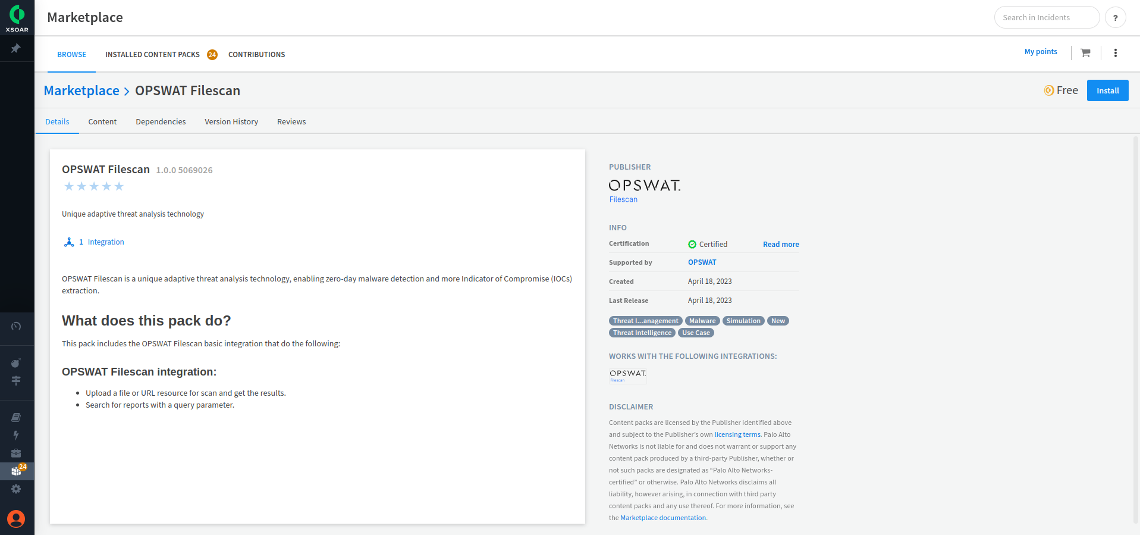This screenshot has height=535, width=1140.
Task: Focus the Search in Incidents field
Action: 1047,18
